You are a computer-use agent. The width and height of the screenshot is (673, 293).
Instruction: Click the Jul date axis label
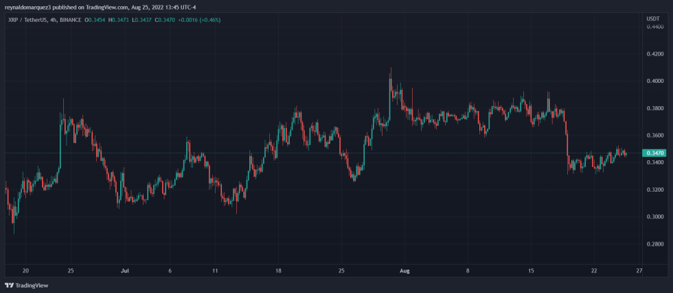point(125,270)
